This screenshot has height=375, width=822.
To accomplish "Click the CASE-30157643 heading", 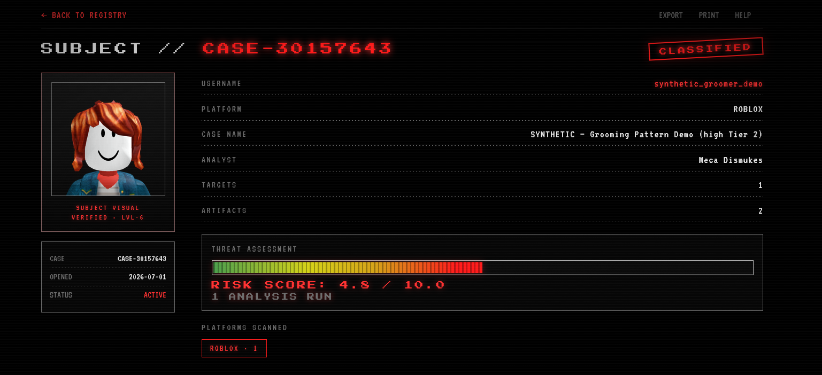I will (x=297, y=48).
